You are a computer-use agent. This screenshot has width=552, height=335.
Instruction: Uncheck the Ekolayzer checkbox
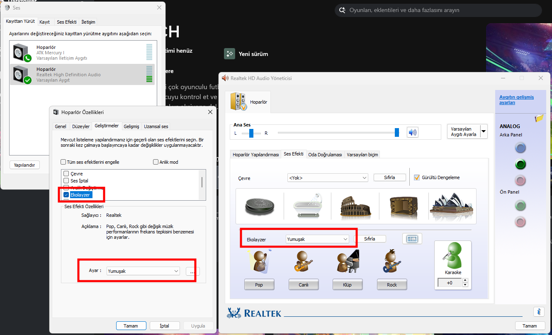66,195
